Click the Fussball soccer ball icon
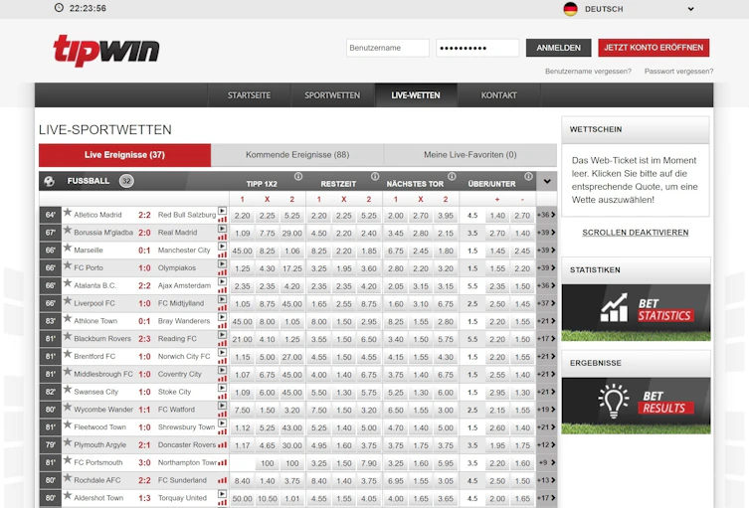Viewport: 749px width, 508px height. tap(49, 181)
